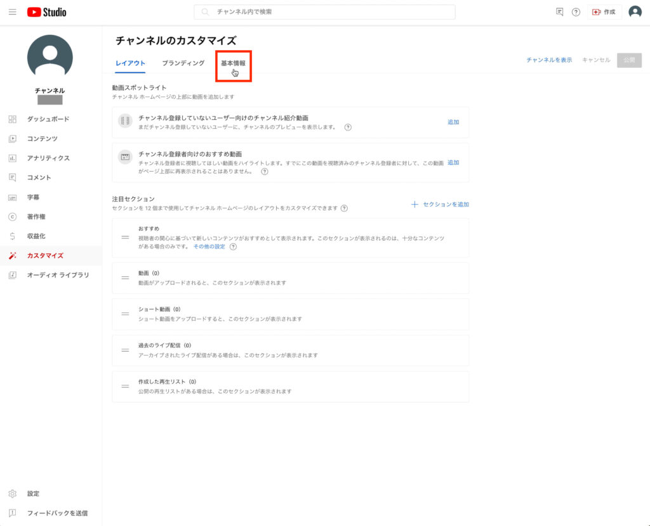This screenshot has width=650, height=526.
Task: Click セクションを追加 to add a section
Action: [441, 205]
